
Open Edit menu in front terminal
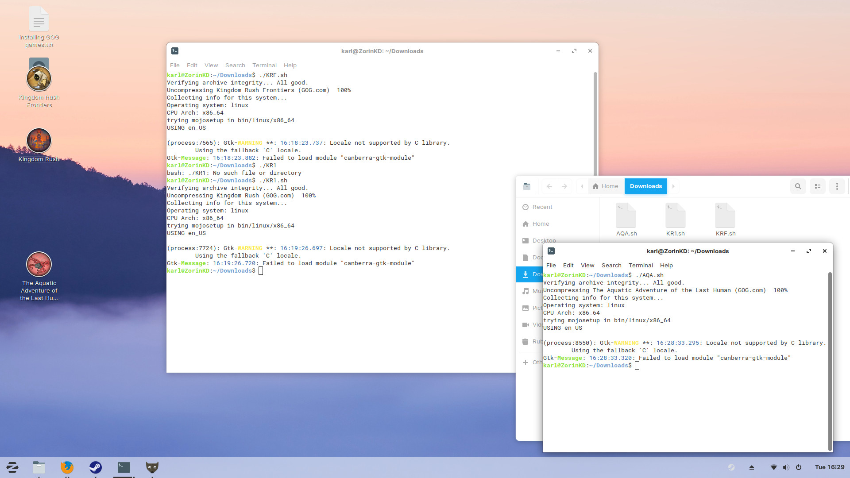[x=568, y=265]
